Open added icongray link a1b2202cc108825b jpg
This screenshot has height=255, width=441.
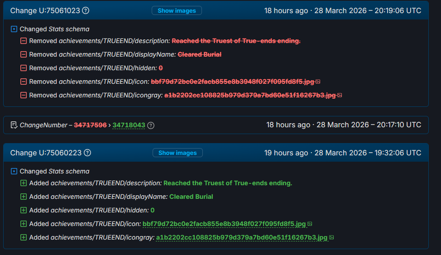coord(242,237)
